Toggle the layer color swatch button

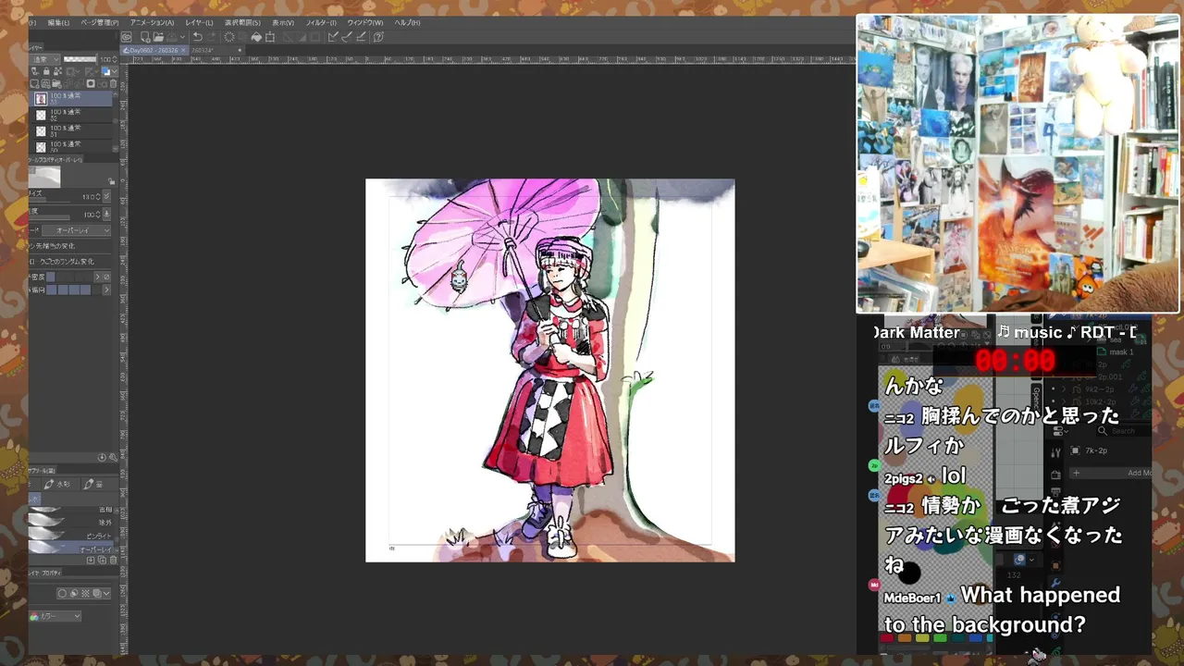(x=105, y=71)
